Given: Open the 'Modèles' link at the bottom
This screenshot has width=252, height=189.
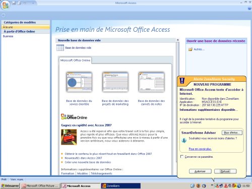Looking at the screenshot, I should pos(83,173).
